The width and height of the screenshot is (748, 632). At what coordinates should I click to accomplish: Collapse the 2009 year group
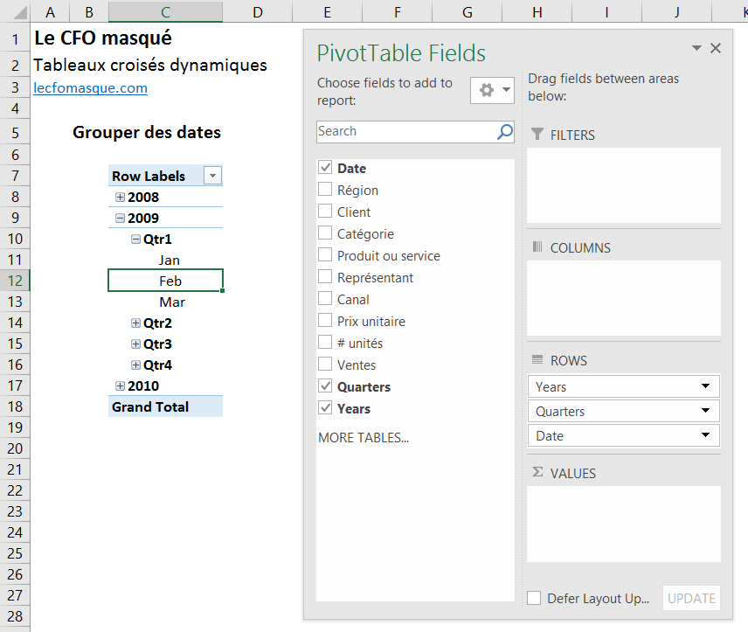(x=121, y=219)
